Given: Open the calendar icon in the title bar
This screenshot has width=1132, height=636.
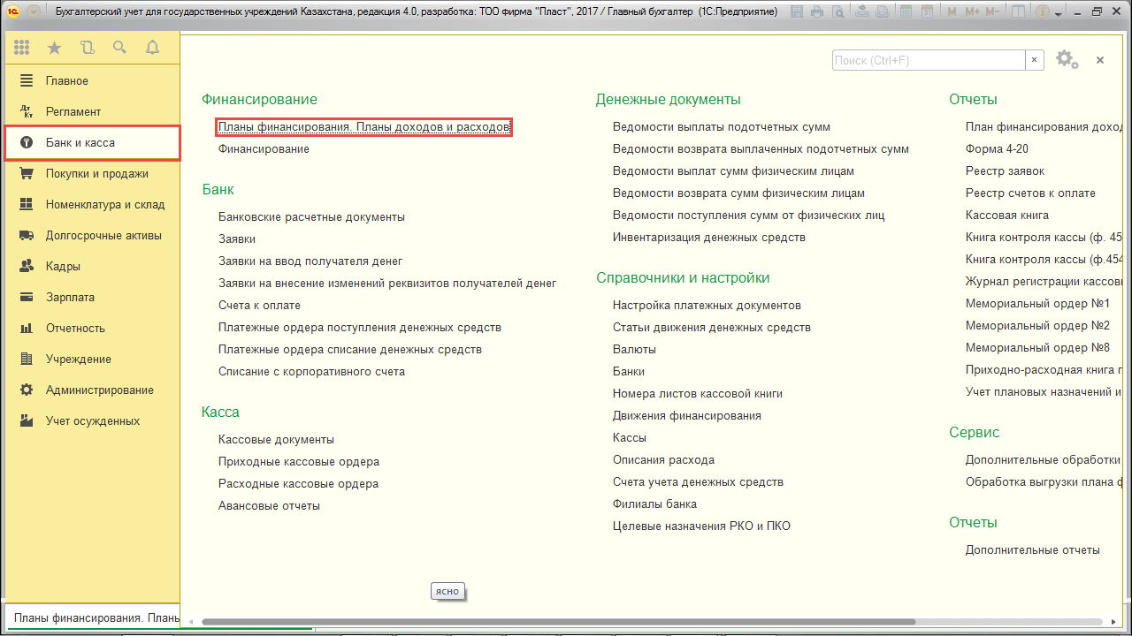Looking at the screenshot, I should (x=925, y=12).
